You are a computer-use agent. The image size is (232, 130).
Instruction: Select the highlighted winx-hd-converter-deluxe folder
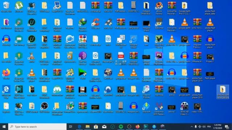[x=223, y=92]
